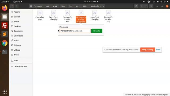Open the Files app menu in top bar
Screen dimensions: 170x96
[18, 2]
